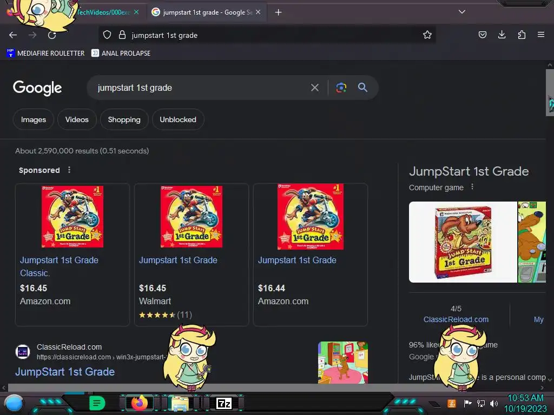Viewport: 554px width, 415px height.
Task: Open a new tab with plus button
Action: tap(278, 12)
